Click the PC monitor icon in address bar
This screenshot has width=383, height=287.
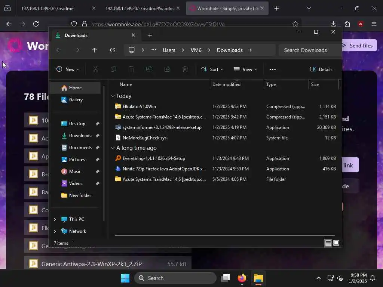coord(132,50)
